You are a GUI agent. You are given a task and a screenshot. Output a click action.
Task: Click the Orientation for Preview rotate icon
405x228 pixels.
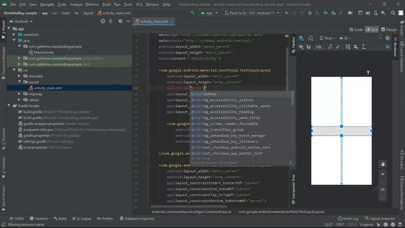[311, 38]
